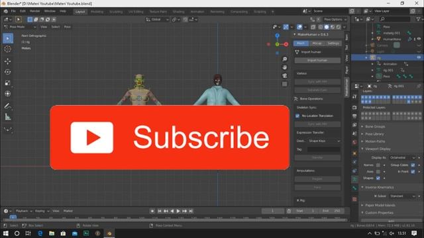Jump to previous keyframe
The width and height of the screenshot is (424, 238).
166,211
